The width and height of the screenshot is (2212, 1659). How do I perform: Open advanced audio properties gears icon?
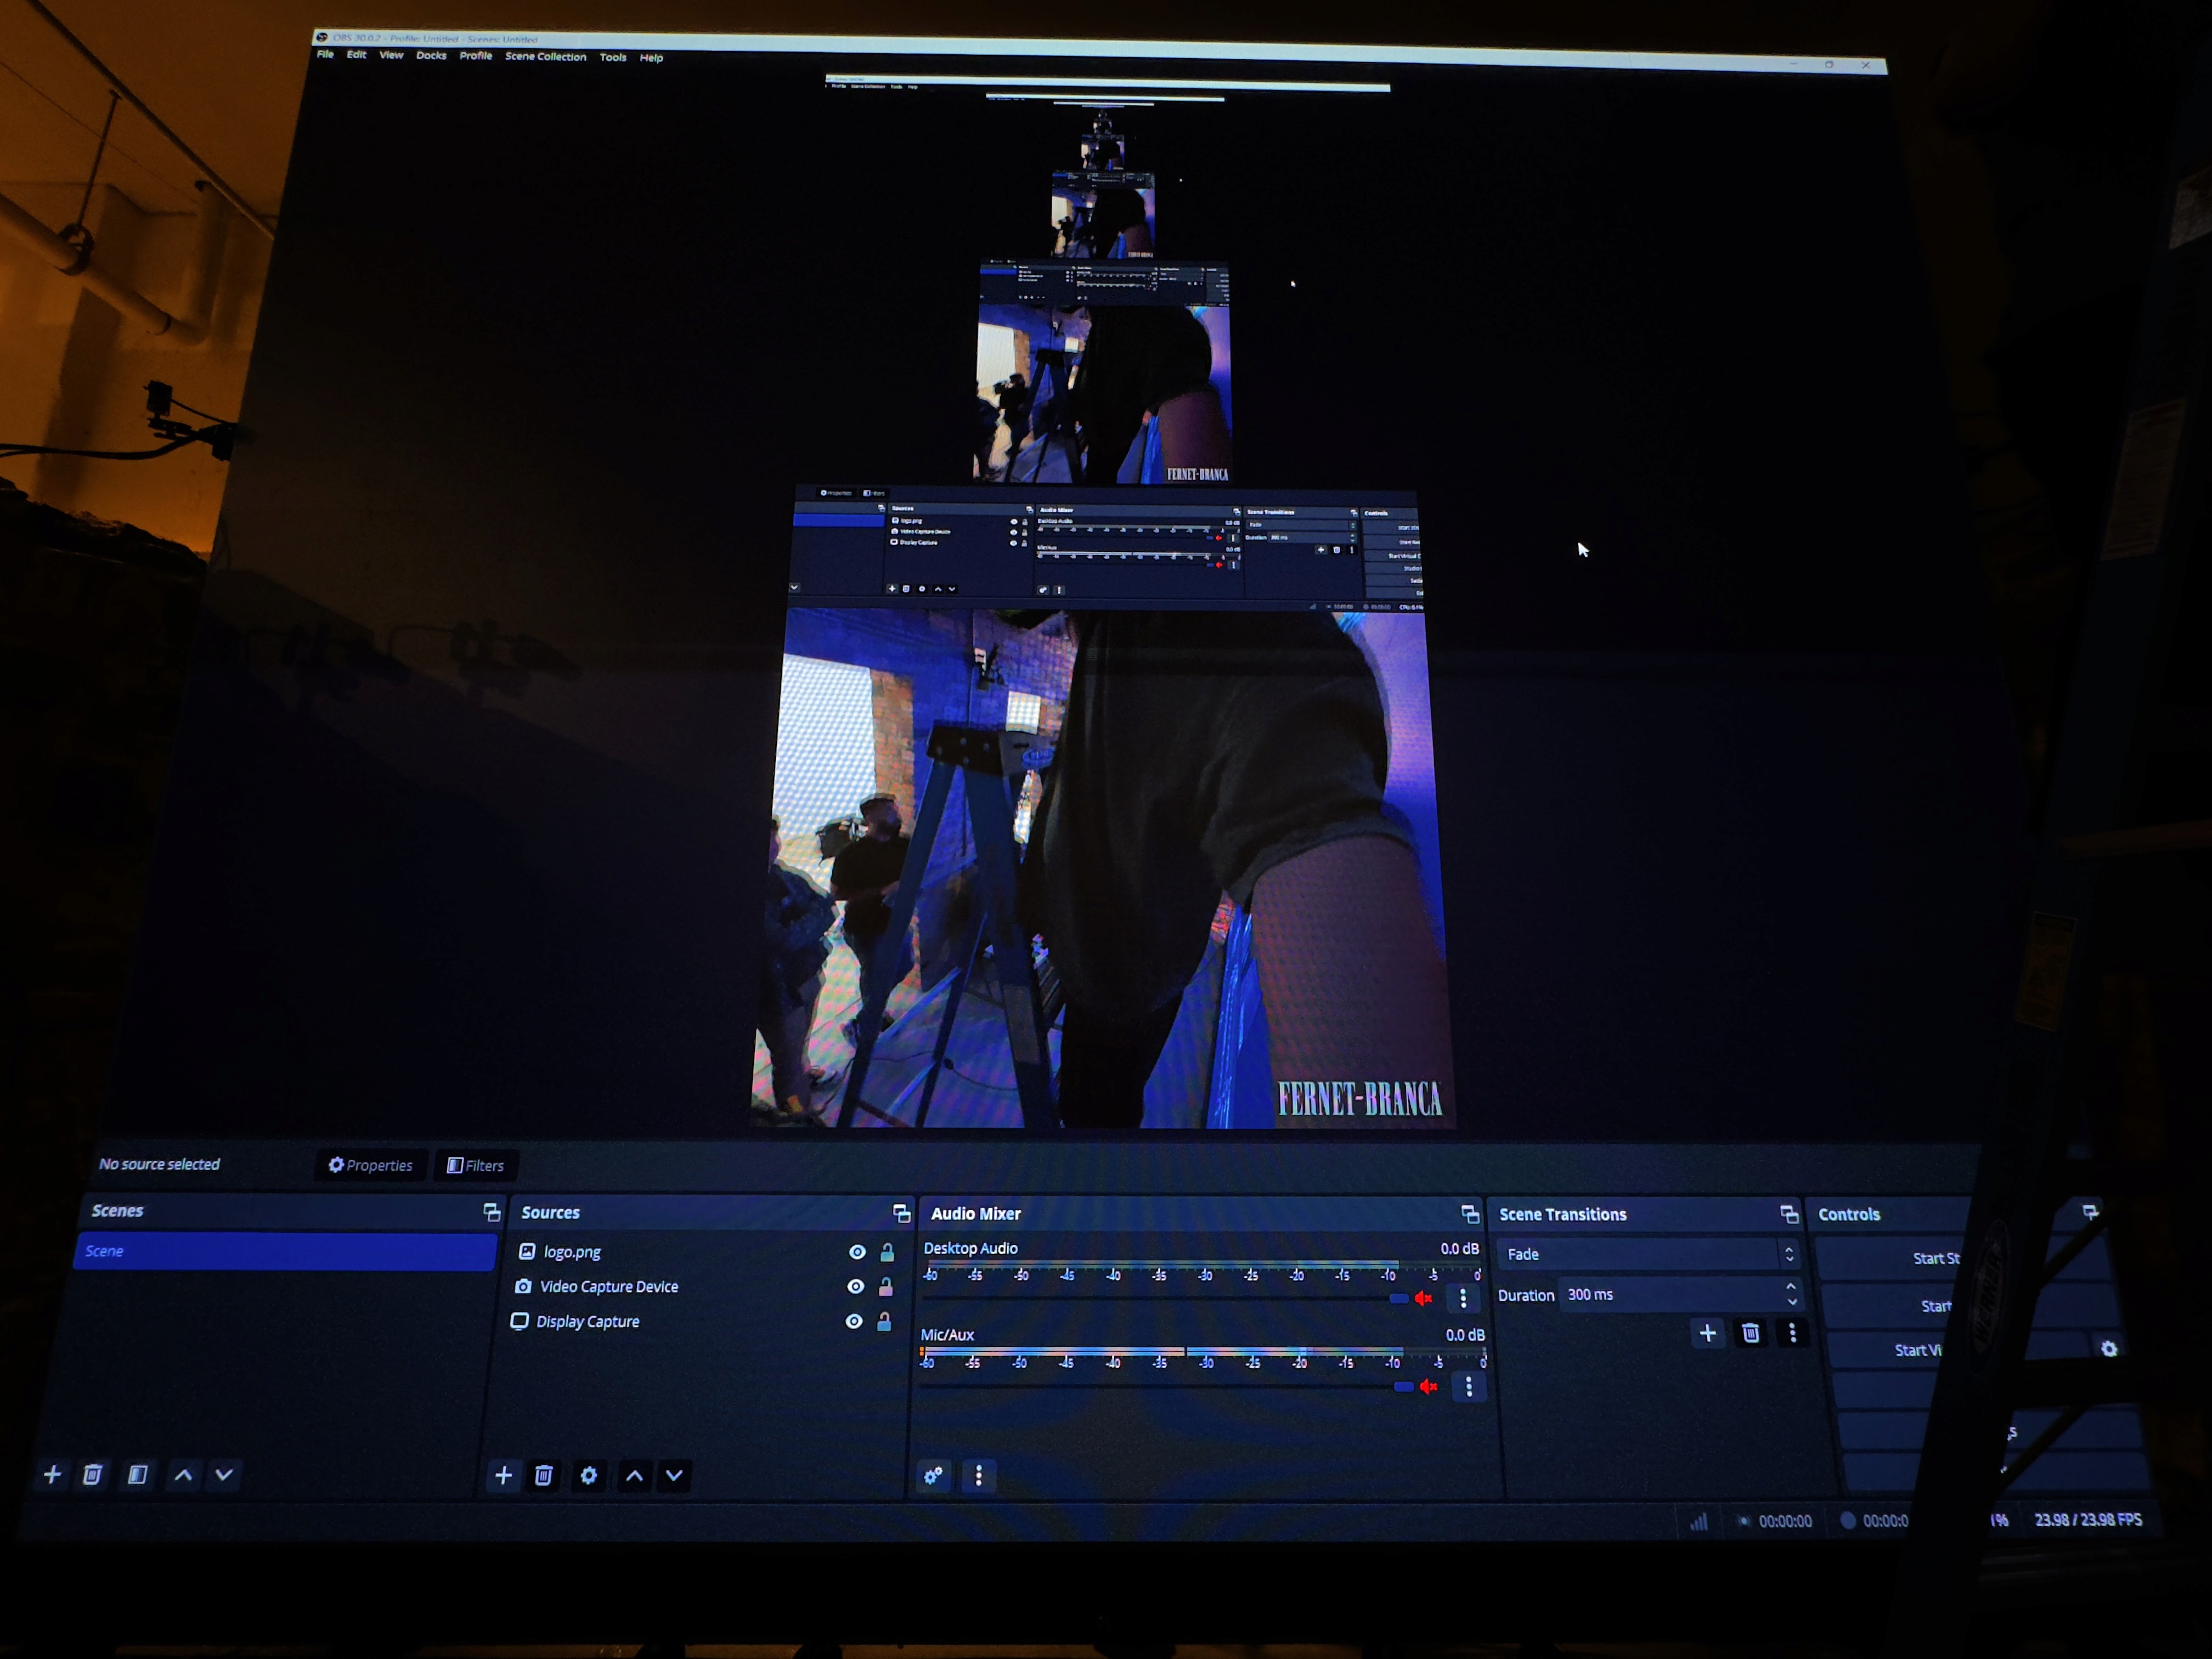pos(933,1475)
